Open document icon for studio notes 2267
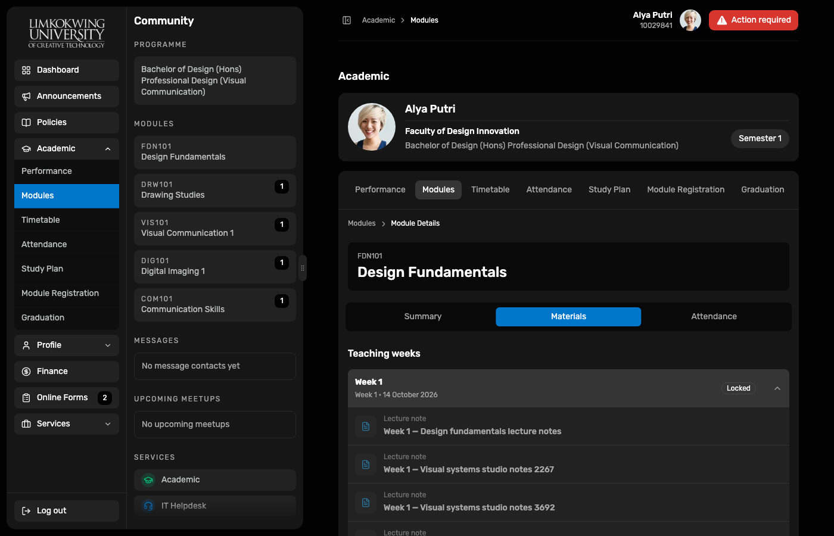Image resolution: width=834 pixels, height=536 pixels. coord(366,465)
